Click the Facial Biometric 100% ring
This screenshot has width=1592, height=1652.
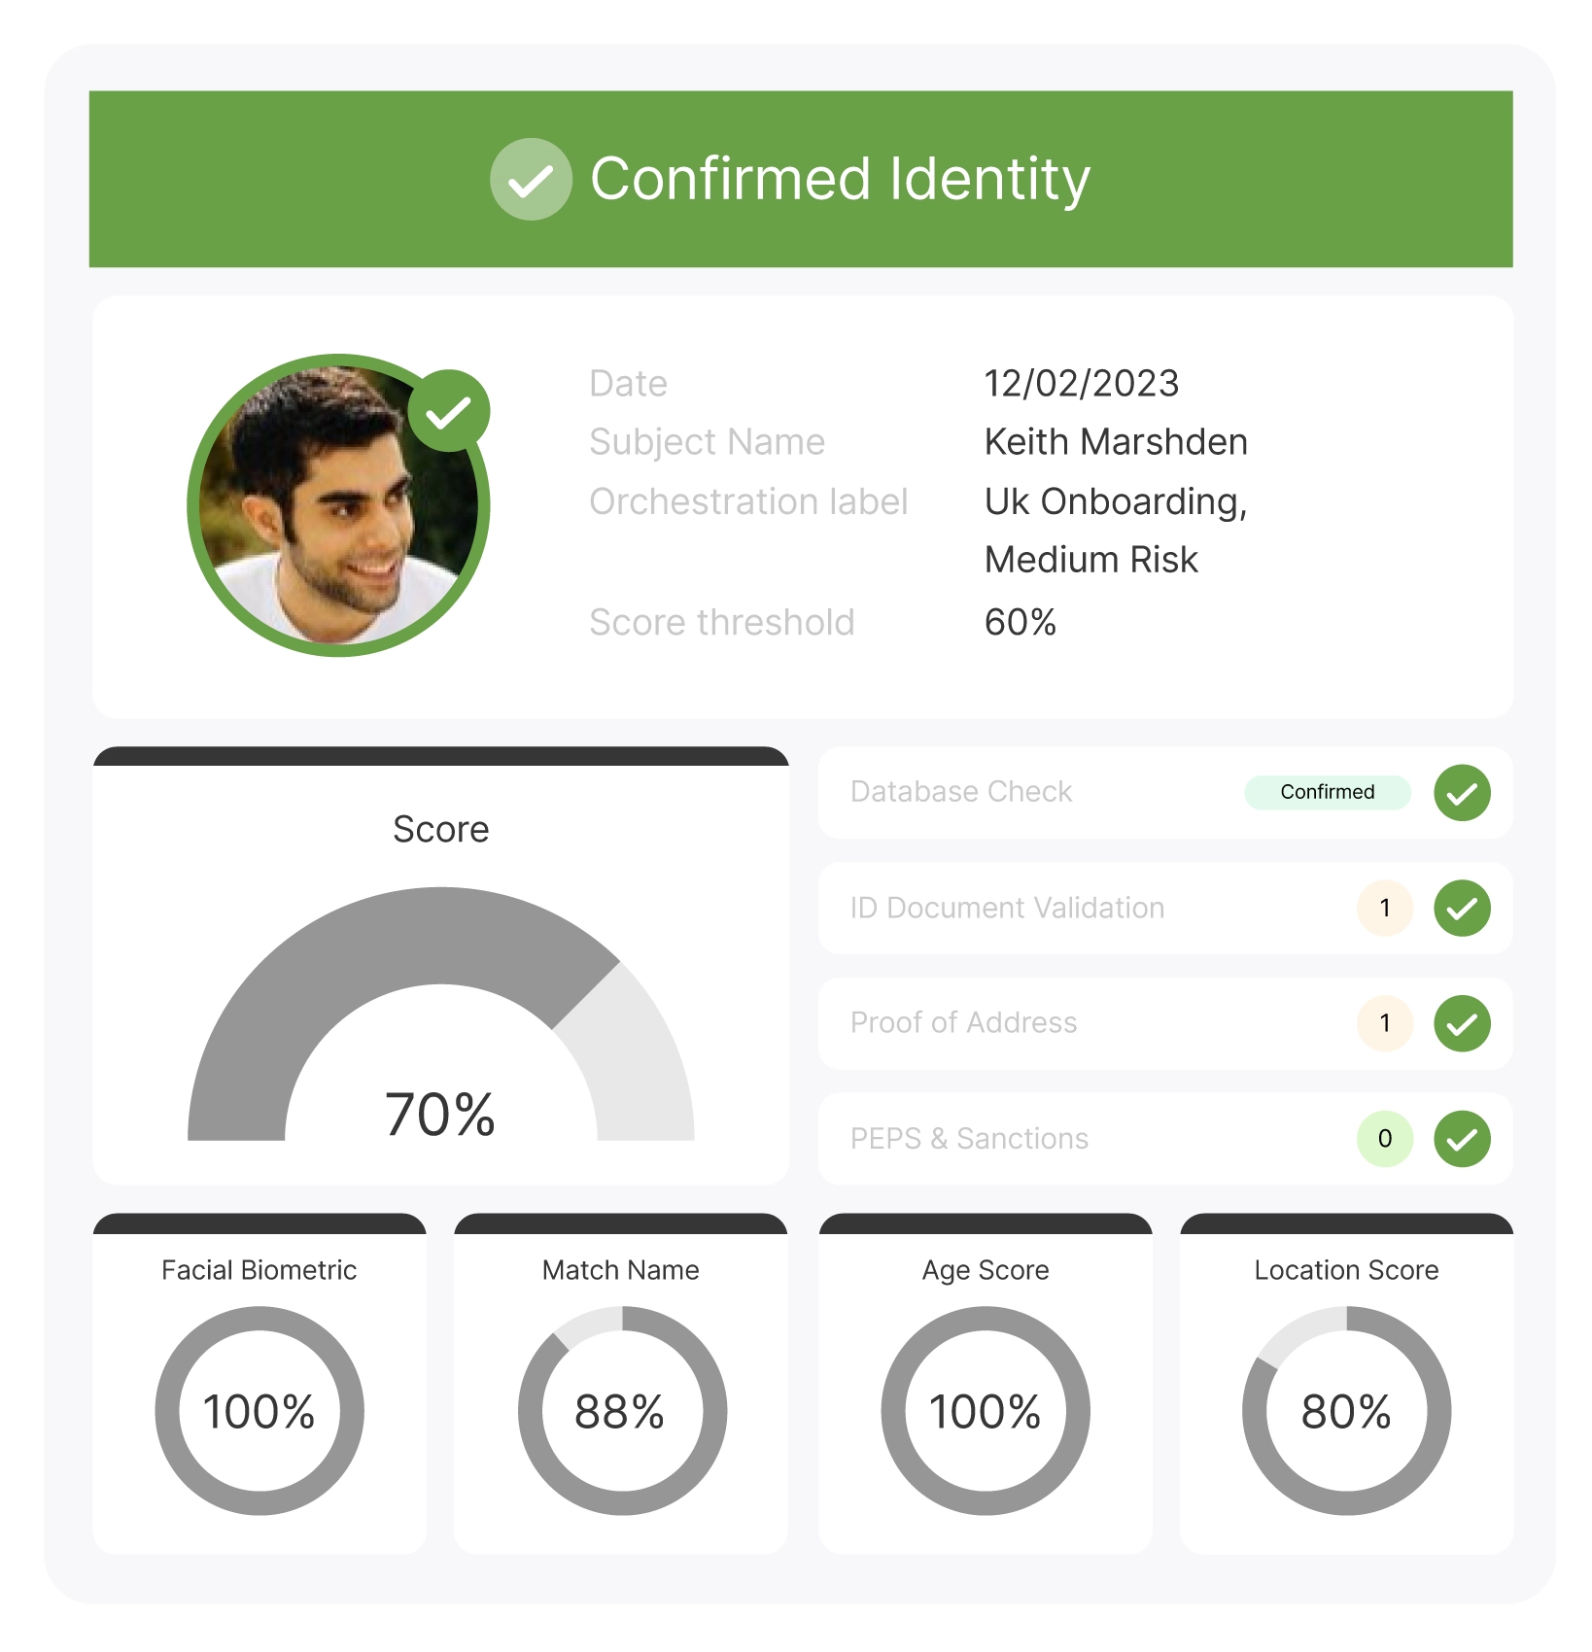[x=260, y=1411]
